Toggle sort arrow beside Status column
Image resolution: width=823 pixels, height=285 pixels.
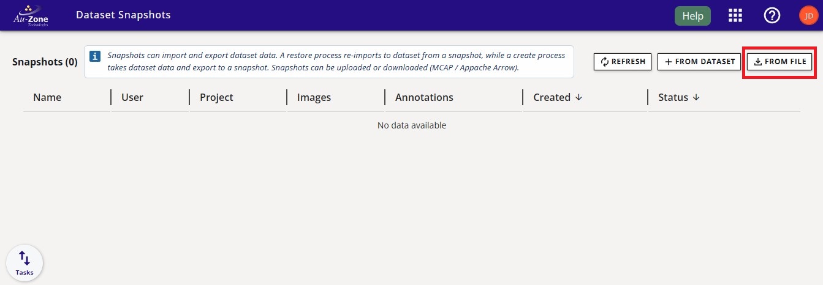pos(696,97)
